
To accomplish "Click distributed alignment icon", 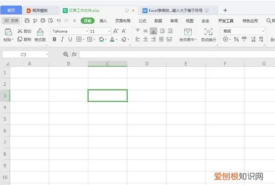I will pyautogui.click(x=169, y=39).
